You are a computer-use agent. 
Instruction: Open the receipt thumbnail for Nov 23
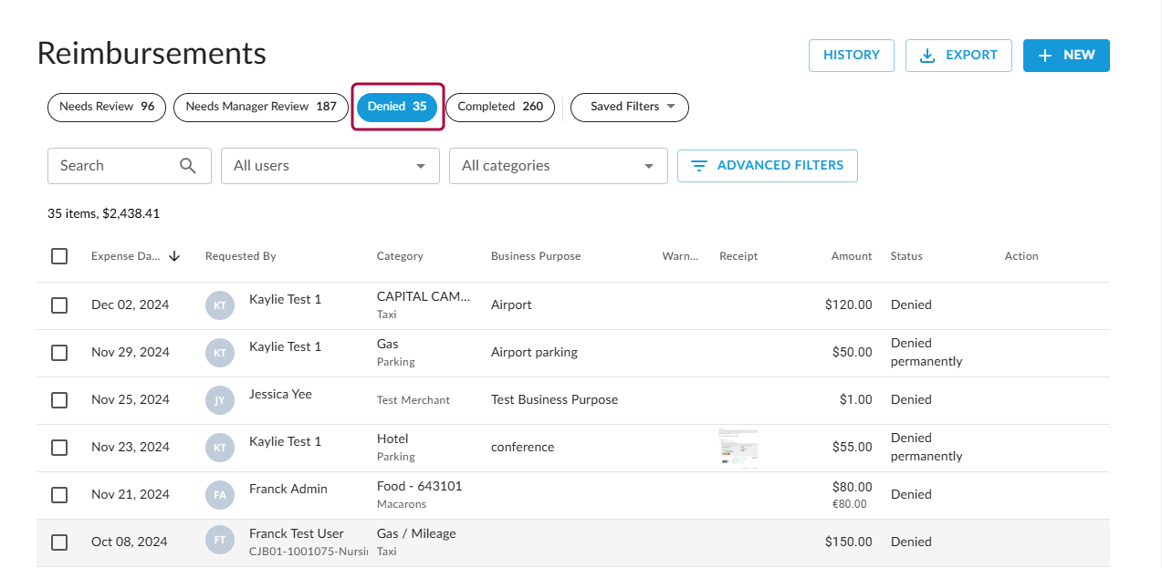tap(738, 448)
